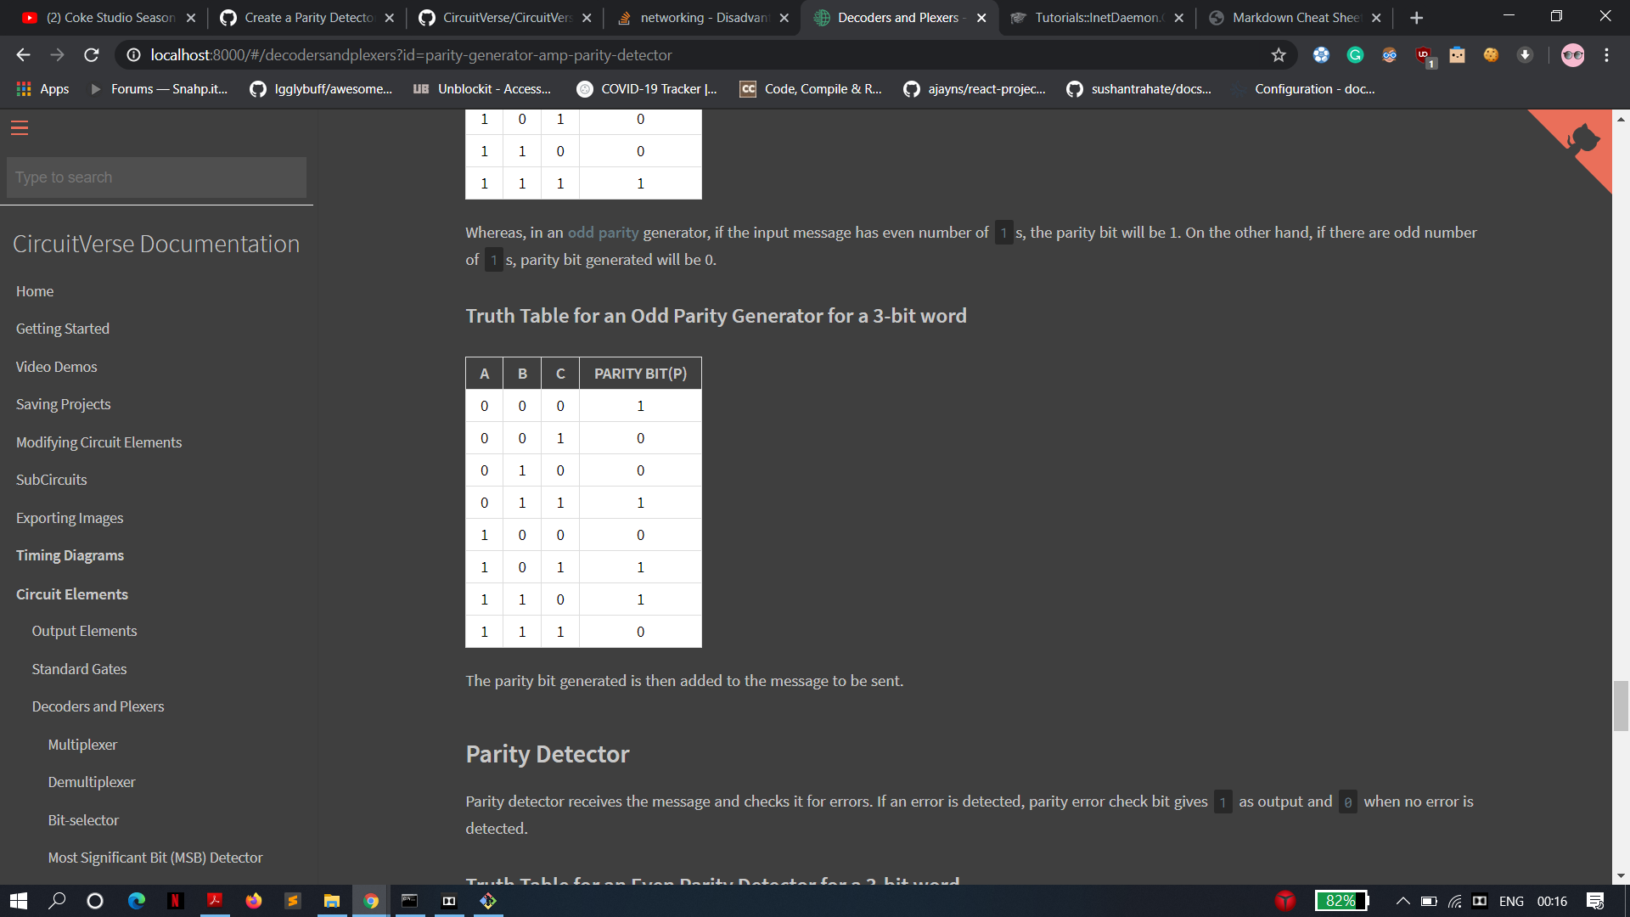The height and width of the screenshot is (917, 1630).
Task: Open the glasses avatar extension icon
Action: [x=1389, y=55]
